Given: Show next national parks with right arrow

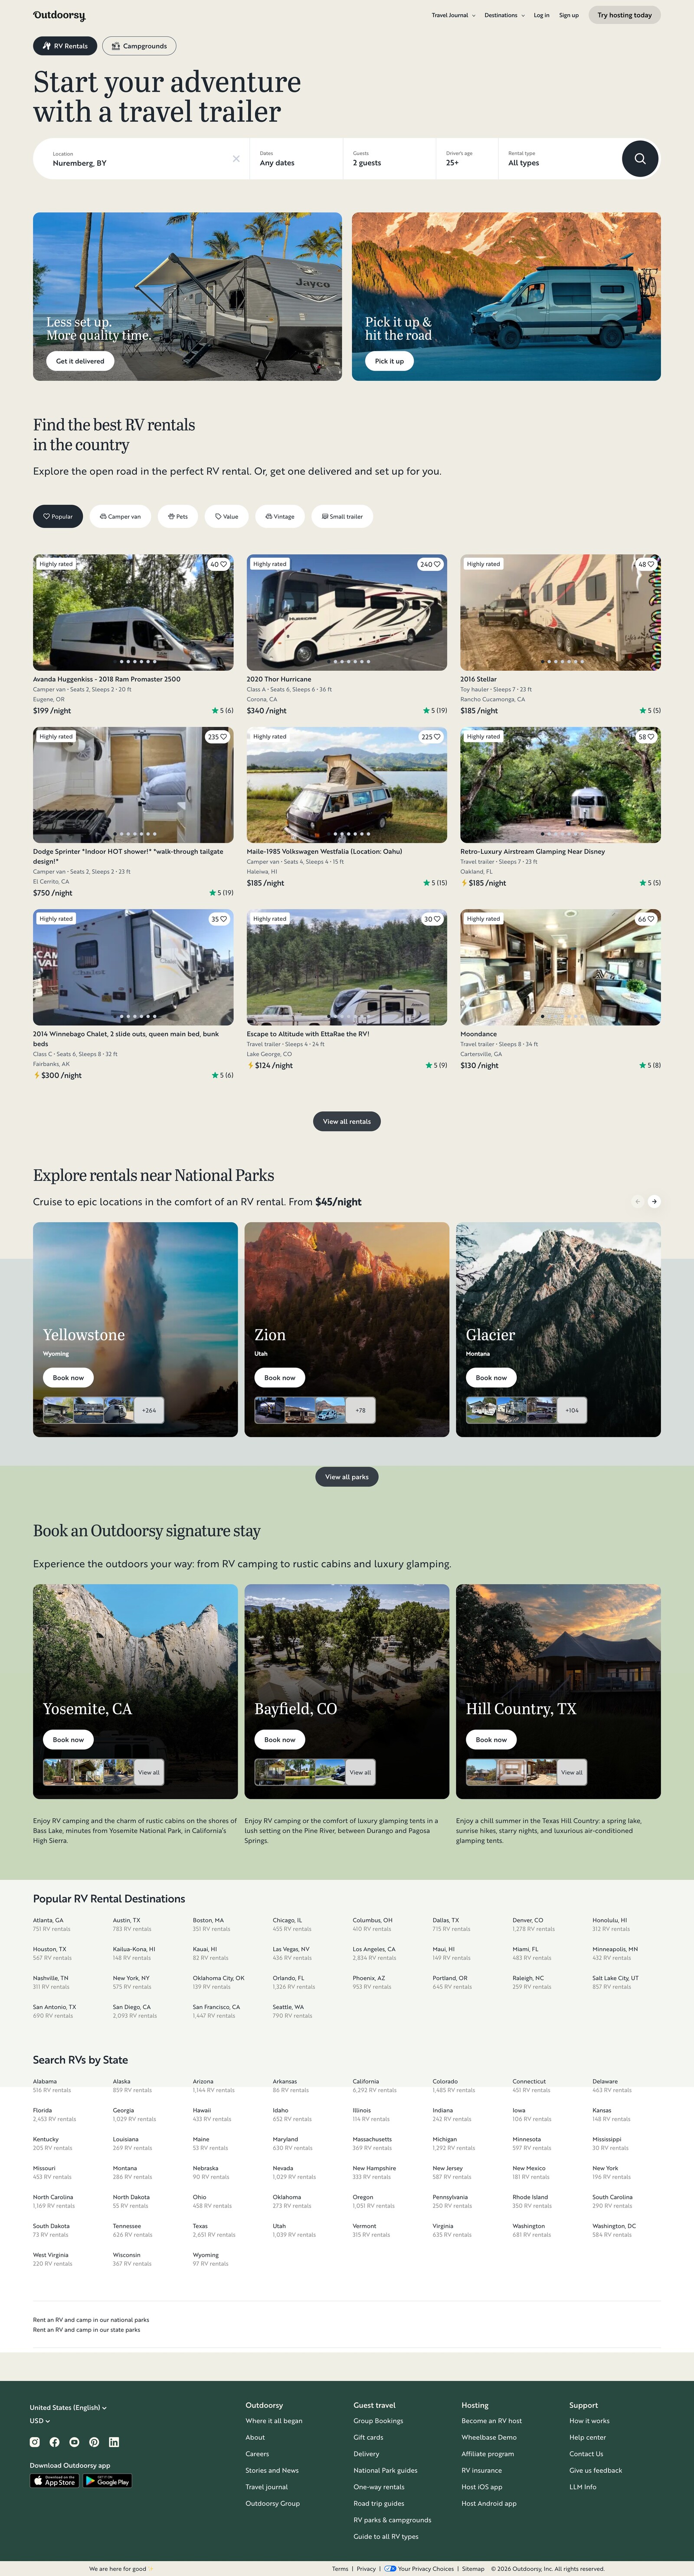Looking at the screenshot, I should [654, 1201].
